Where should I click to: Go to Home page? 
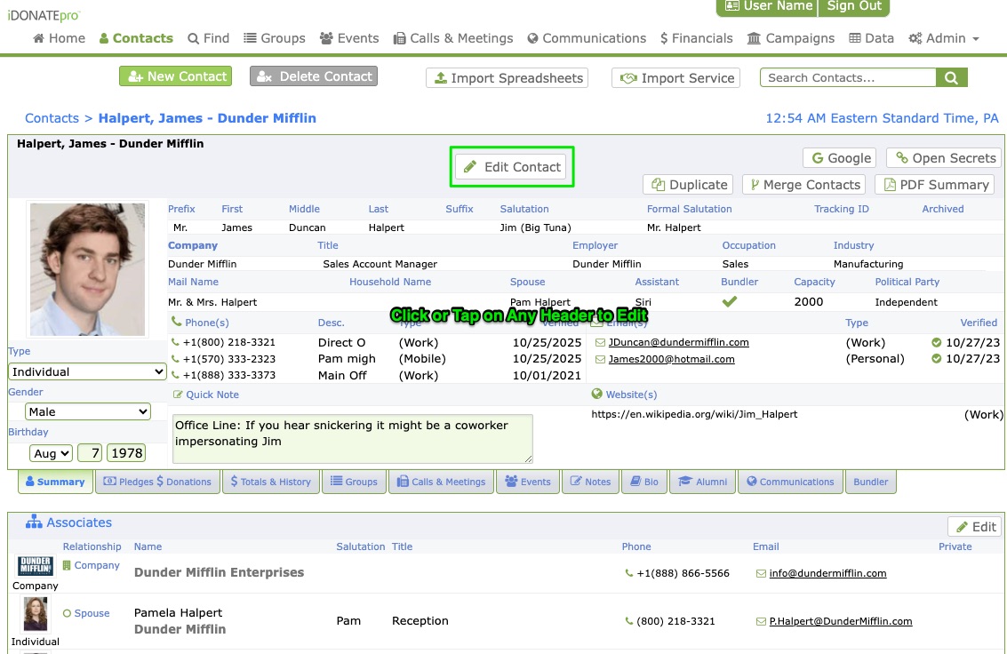click(59, 38)
